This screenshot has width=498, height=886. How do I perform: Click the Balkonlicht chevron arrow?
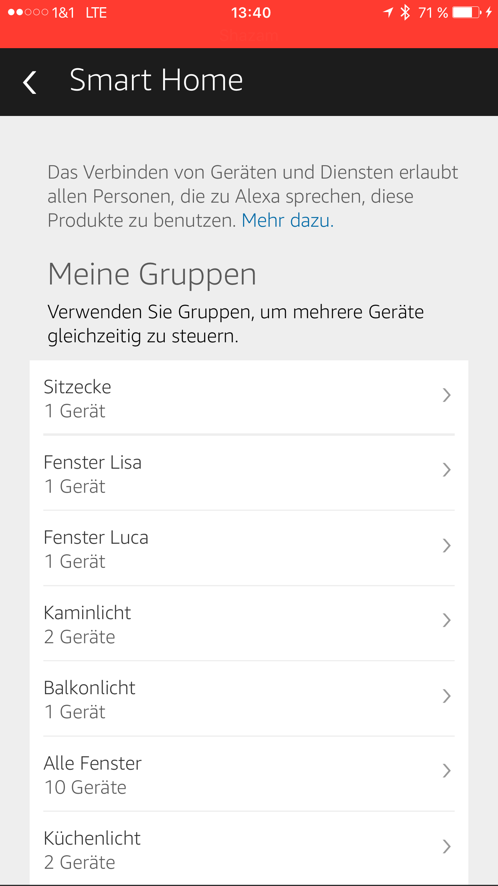447,696
